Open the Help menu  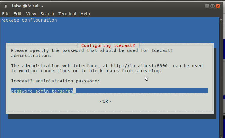coord(85,14)
